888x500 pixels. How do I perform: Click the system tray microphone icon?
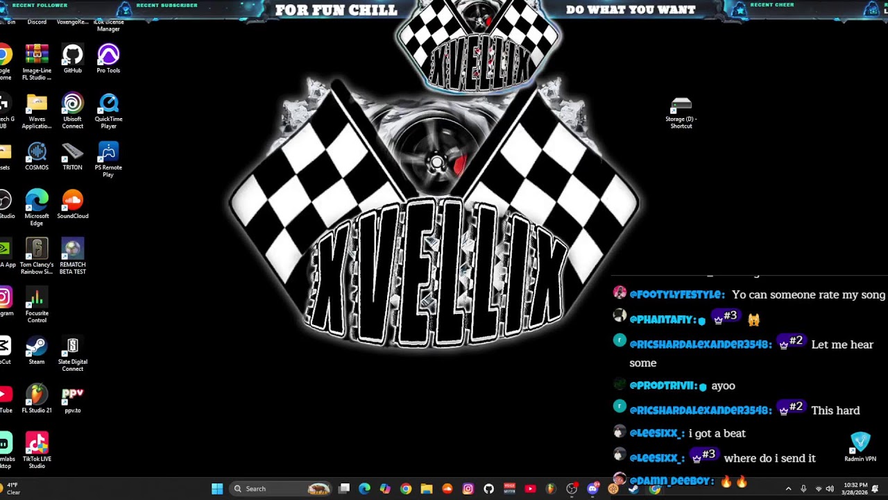click(803, 489)
